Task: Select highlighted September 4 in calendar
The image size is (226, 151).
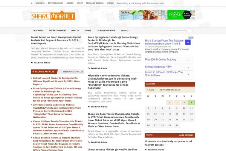Action: [191, 102]
